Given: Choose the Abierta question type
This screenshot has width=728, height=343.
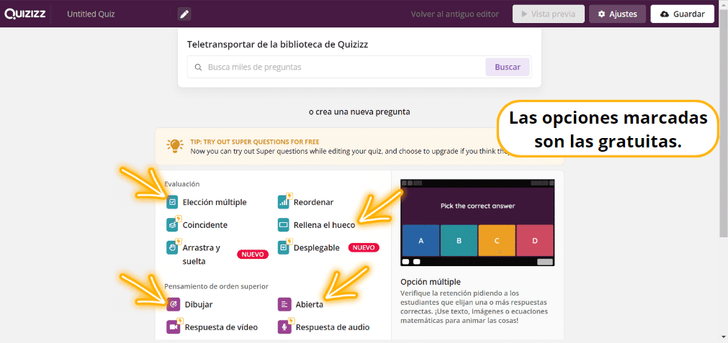Looking at the screenshot, I should pos(309,304).
